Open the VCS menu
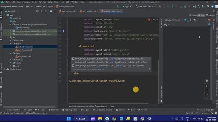Image resolution: width=218 pixels, height=122 pixels. click(68, 2)
